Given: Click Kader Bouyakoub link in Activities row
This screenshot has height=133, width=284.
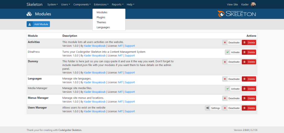Looking at the screenshot, I should tap(95, 46).
